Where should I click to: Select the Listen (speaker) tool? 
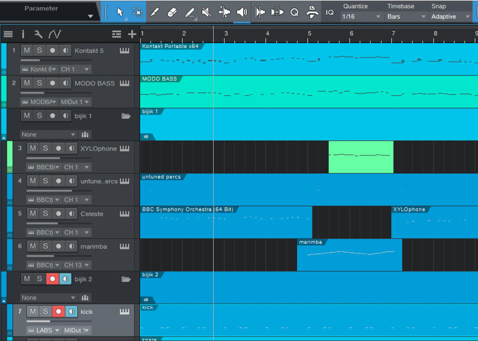click(242, 12)
